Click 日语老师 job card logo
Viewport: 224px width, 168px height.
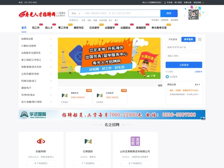tap(100, 95)
